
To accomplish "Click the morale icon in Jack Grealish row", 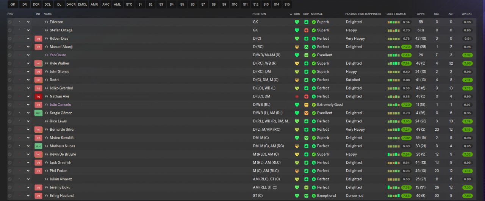I will pos(314,162).
